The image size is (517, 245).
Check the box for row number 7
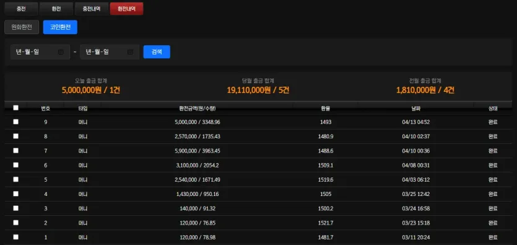click(16, 151)
